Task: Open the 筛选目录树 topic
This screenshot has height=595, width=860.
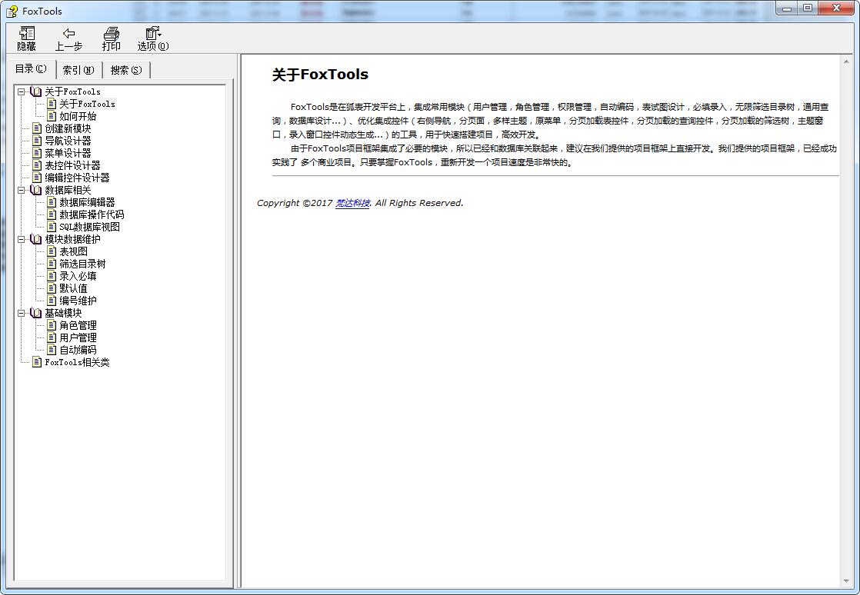Action: [x=82, y=264]
